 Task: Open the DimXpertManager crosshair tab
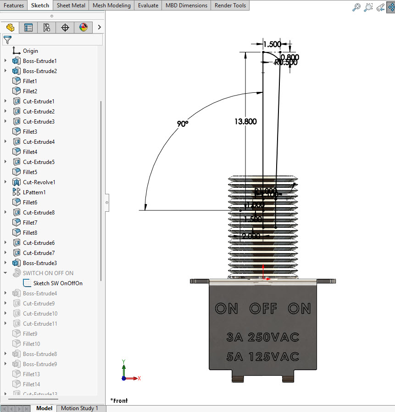tap(65, 27)
